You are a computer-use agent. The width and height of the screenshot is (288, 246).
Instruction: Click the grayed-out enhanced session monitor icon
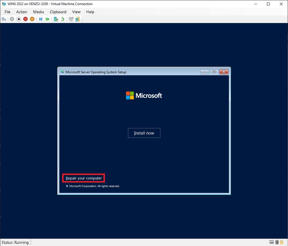(x=71, y=19)
